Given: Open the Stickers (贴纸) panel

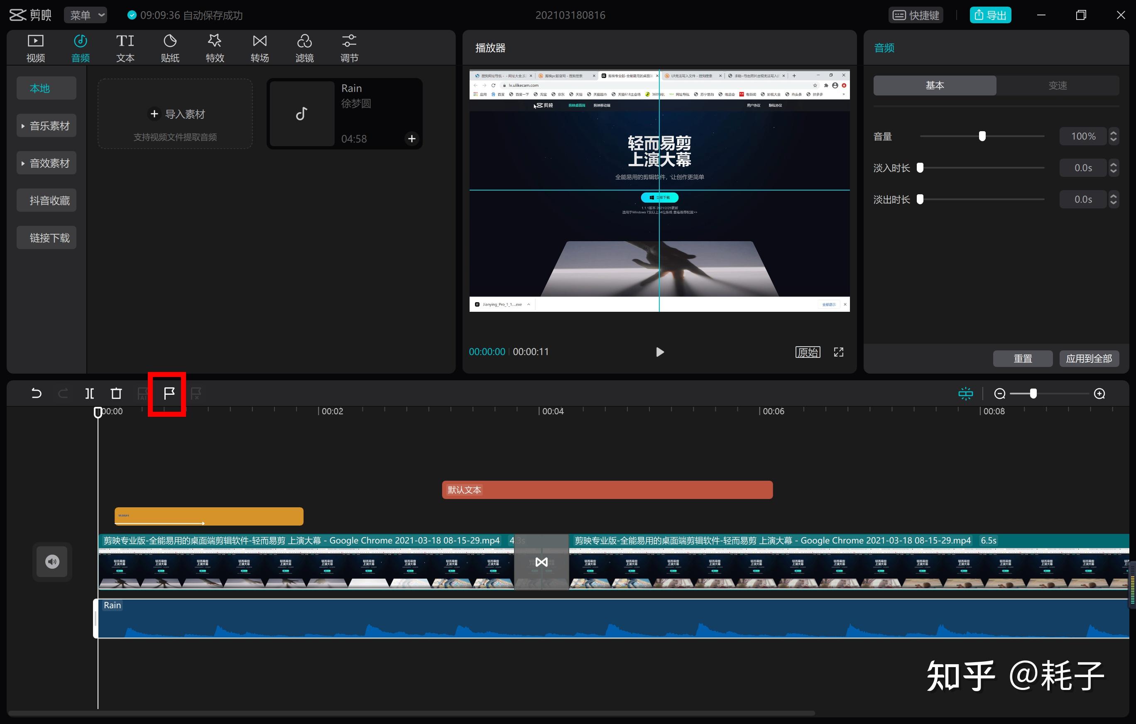Looking at the screenshot, I should tap(170, 48).
